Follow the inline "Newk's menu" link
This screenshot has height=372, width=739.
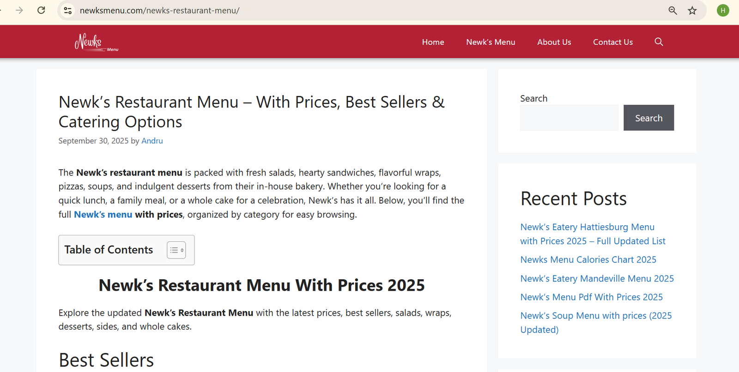click(x=103, y=215)
